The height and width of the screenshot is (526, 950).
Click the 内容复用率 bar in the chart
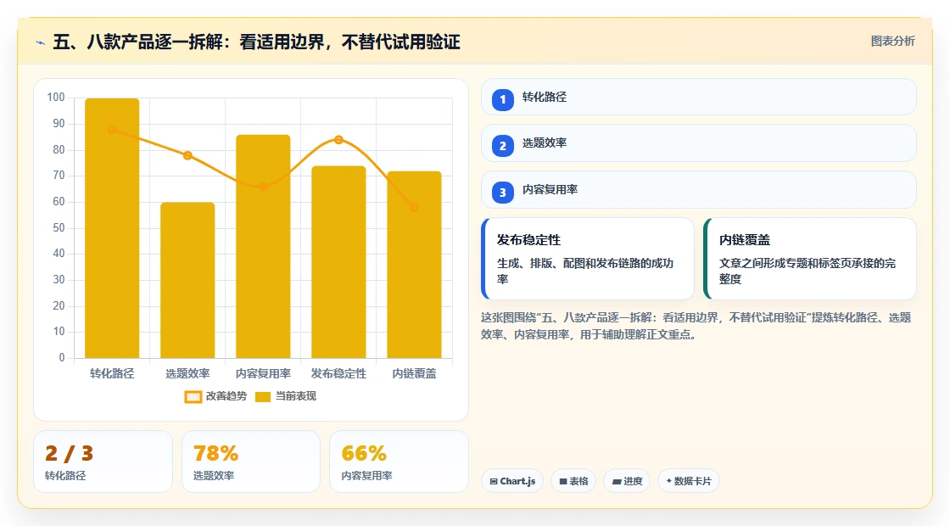[x=263, y=247]
